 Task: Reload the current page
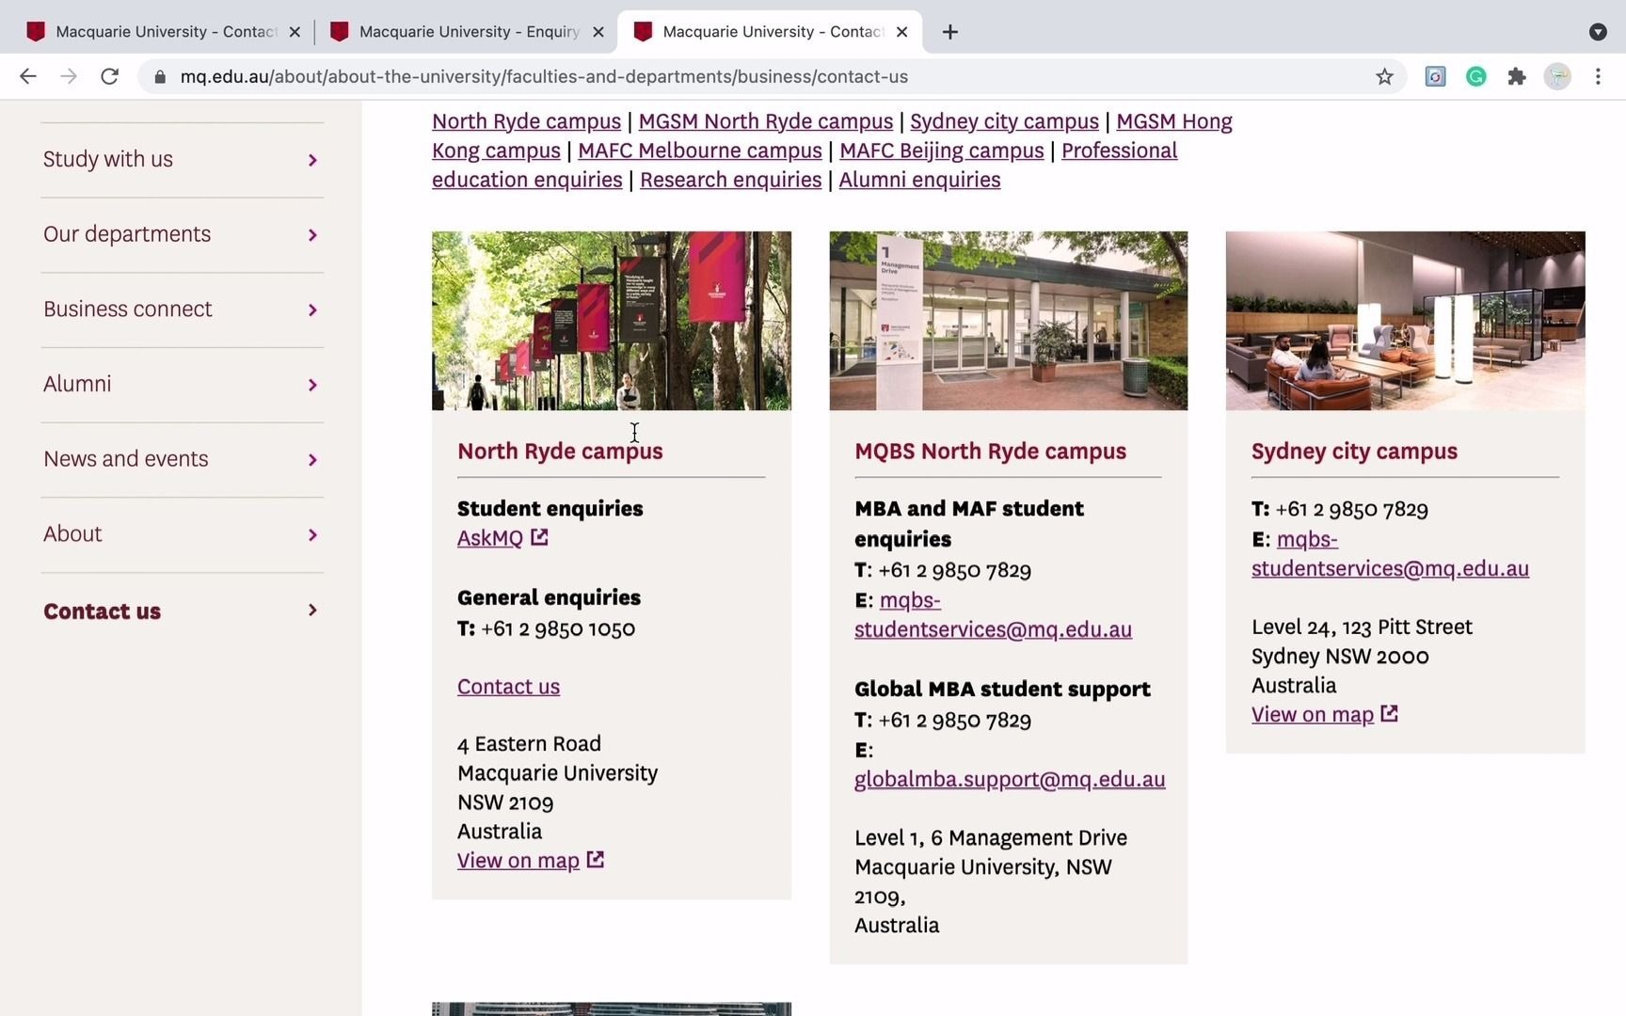(109, 76)
